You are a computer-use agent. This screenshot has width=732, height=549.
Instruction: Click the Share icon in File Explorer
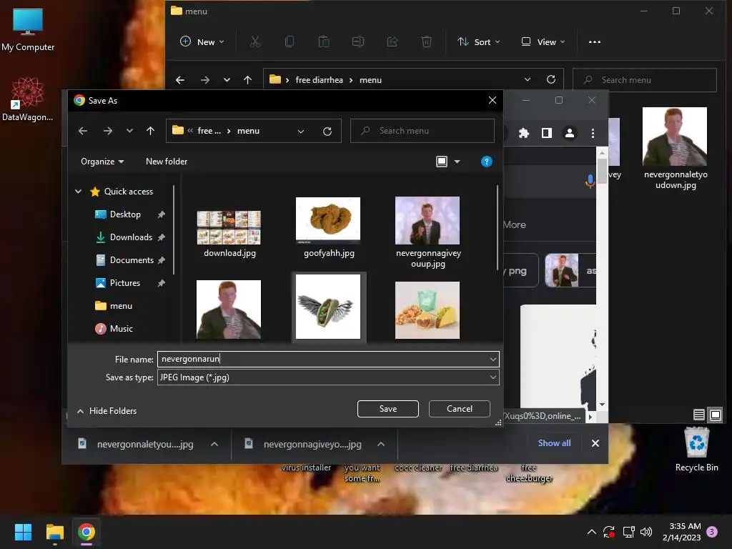392,42
